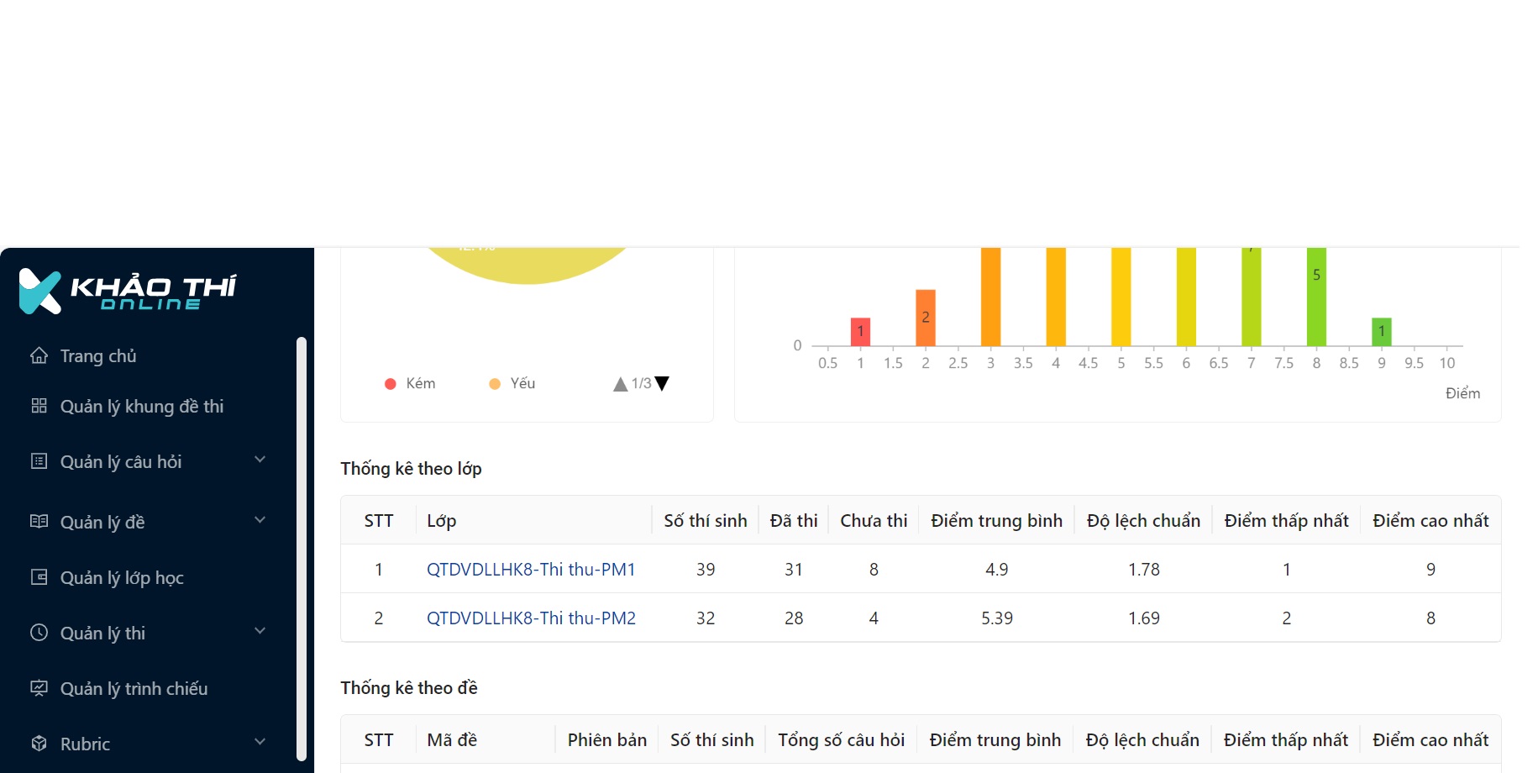Open class QTDVDLLHK8-Thi thu-PM2 link
This screenshot has height=773, width=1538.
coord(531,618)
